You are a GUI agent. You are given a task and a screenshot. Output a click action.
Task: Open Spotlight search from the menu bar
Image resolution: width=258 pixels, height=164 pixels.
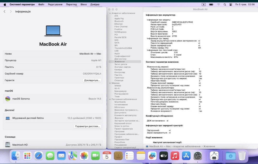click(225, 4)
